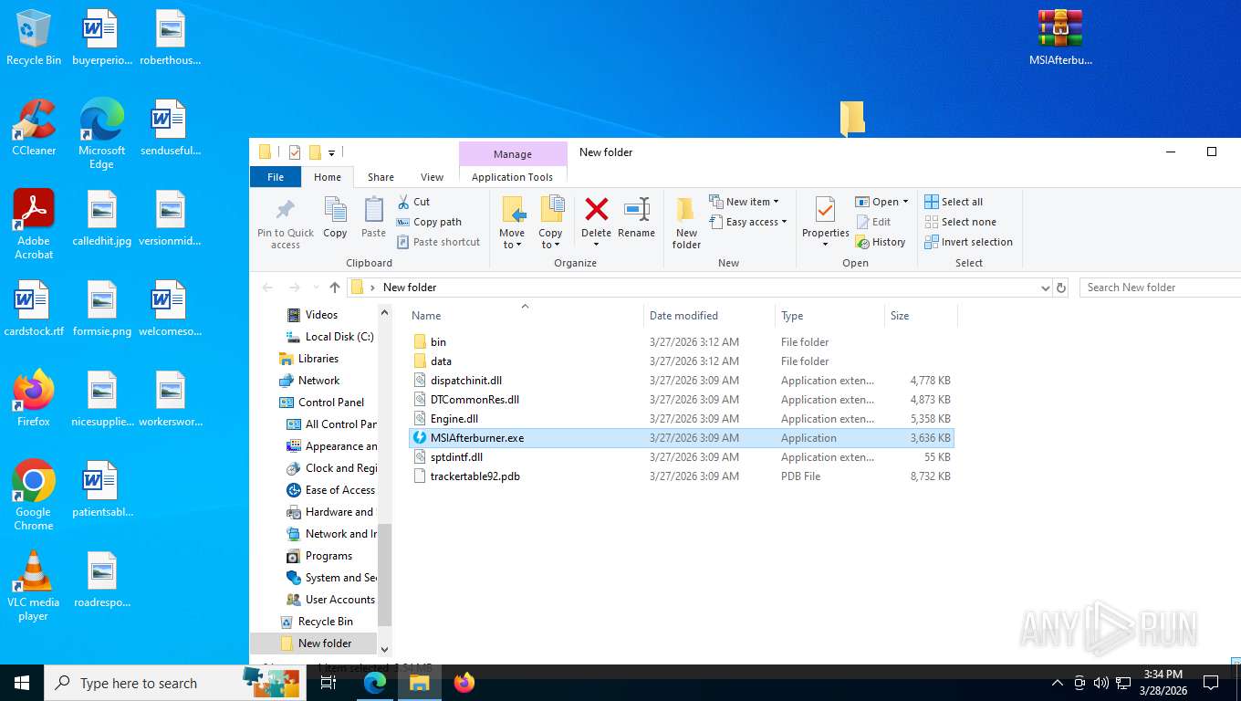1241x701 pixels.
Task: Select MSIAfterburner.exe file
Action: [x=682, y=437]
